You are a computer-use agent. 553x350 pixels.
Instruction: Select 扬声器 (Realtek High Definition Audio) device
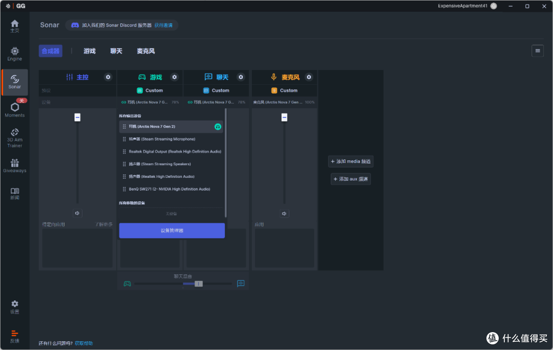point(171,177)
